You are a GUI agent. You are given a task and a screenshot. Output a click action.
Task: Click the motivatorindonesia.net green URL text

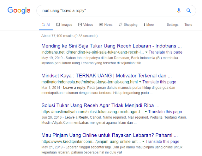coord(90,82)
